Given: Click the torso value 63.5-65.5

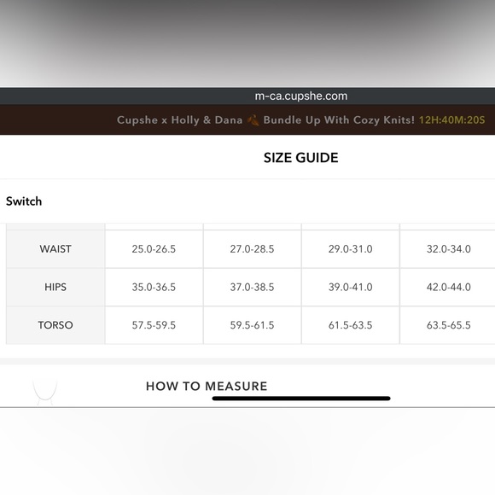Looking at the screenshot, I should 449,325.
